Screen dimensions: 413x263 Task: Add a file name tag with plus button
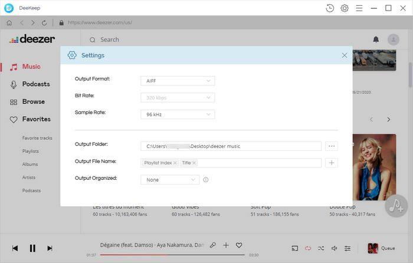(x=332, y=163)
